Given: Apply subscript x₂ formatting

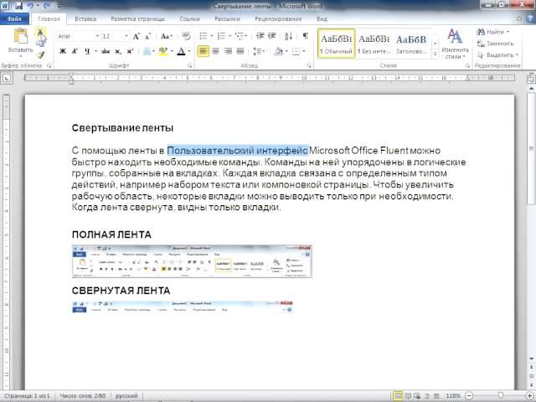Looking at the screenshot, I should pos(118,51).
